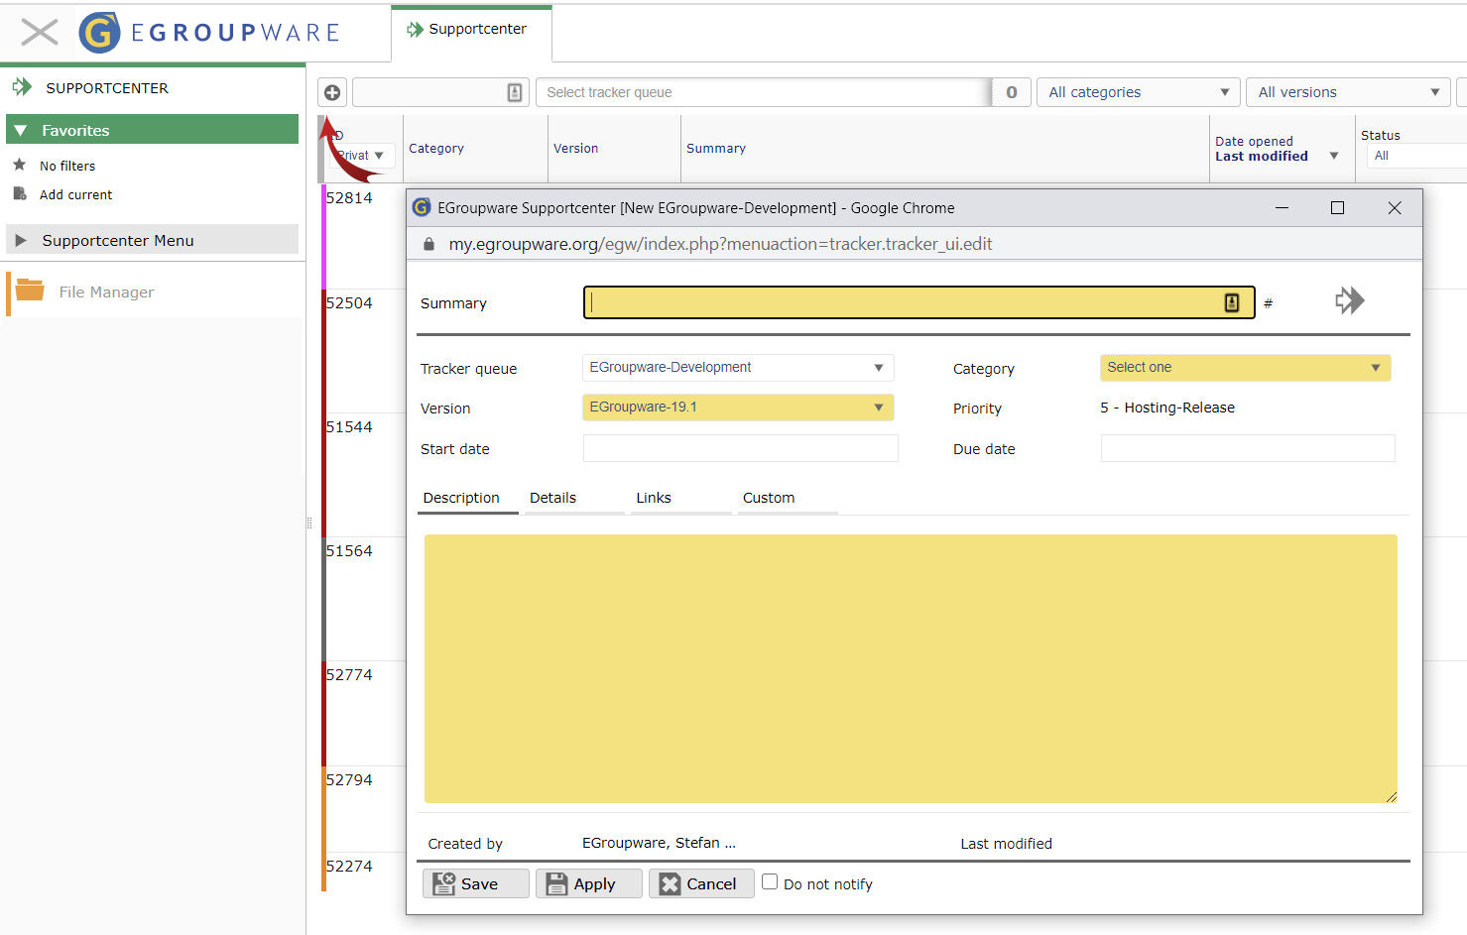Click the Add current favorite icon
1467x935 pixels.
pyautogui.click(x=21, y=194)
